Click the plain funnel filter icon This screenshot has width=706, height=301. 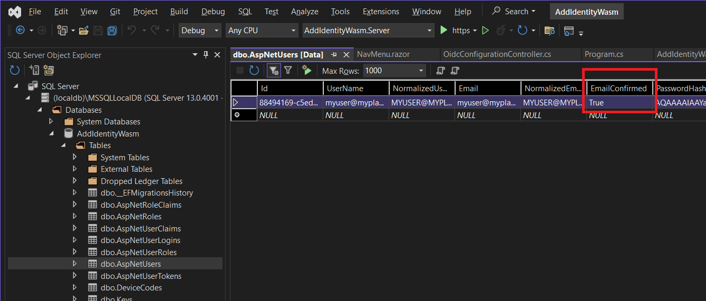[x=288, y=70]
